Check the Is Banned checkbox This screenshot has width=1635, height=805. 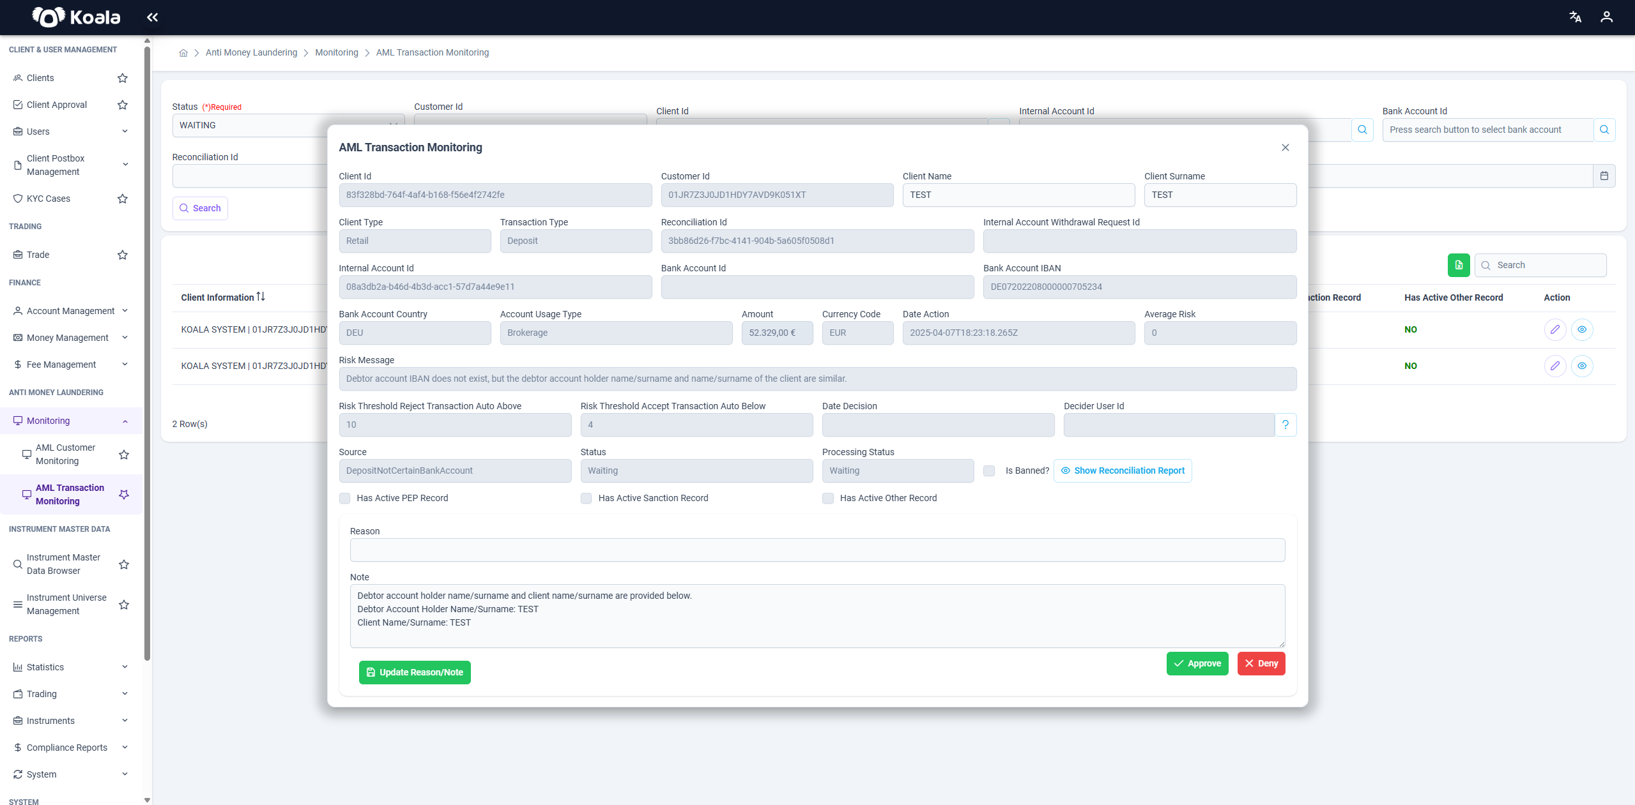989,470
